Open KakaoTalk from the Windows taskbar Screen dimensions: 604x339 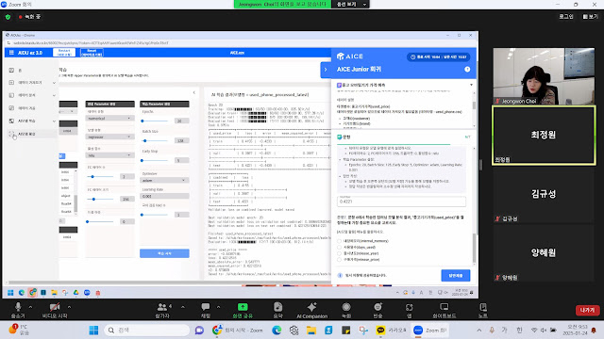380,331
